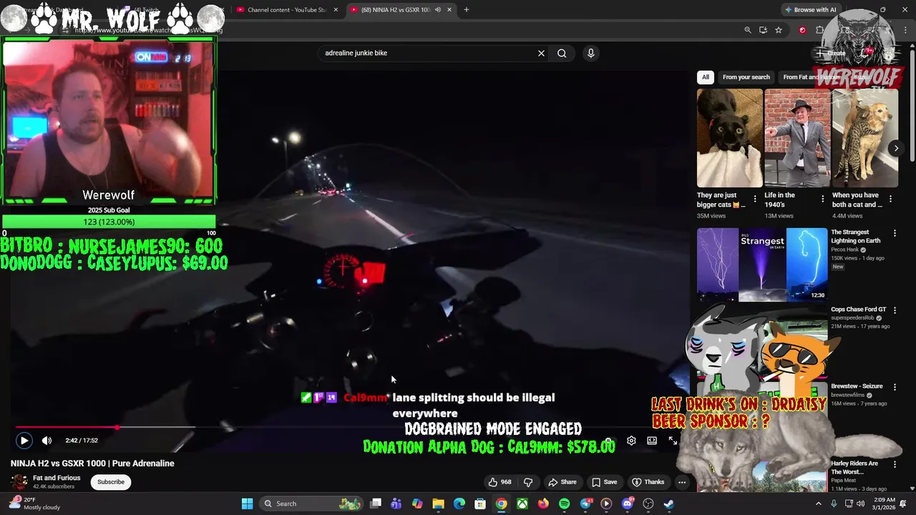
Task: Open the cat and dog short thumbnail
Action: (864, 138)
